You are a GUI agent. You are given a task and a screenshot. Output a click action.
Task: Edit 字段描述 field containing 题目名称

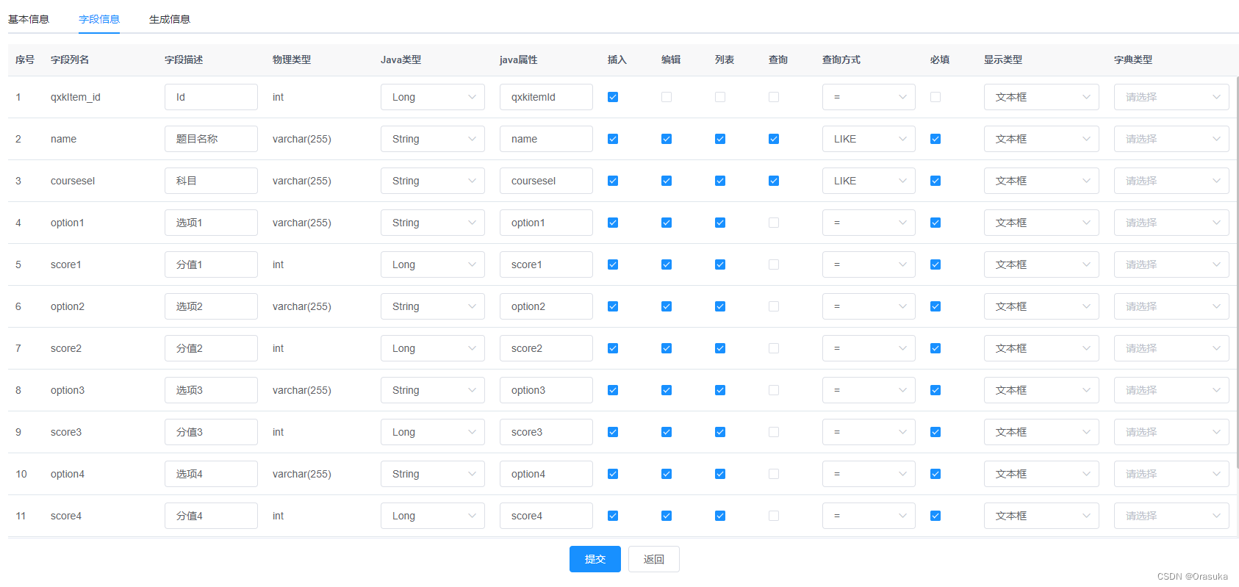211,139
